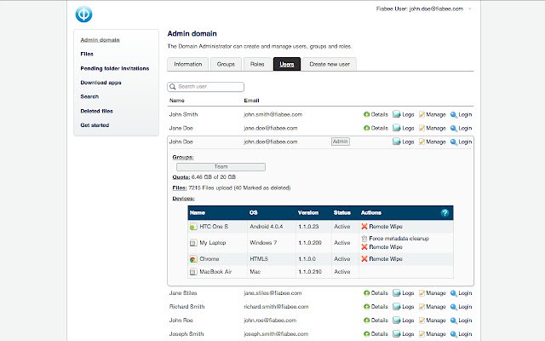Viewport: 545px width, 341px height.
Task: Select the Users tab
Action: (x=287, y=65)
